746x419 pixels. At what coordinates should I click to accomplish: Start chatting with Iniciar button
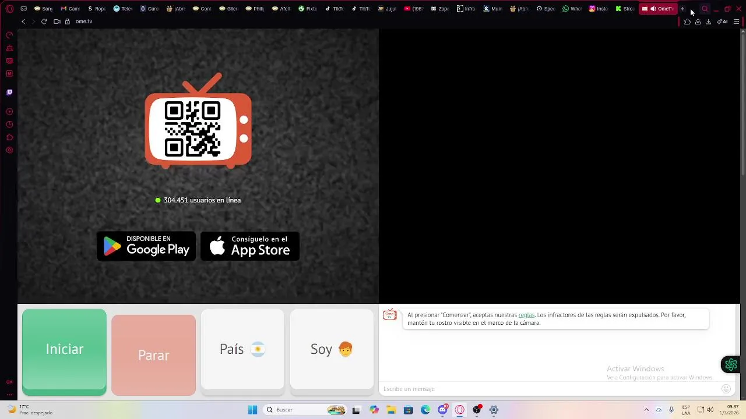tap(64, 351)
